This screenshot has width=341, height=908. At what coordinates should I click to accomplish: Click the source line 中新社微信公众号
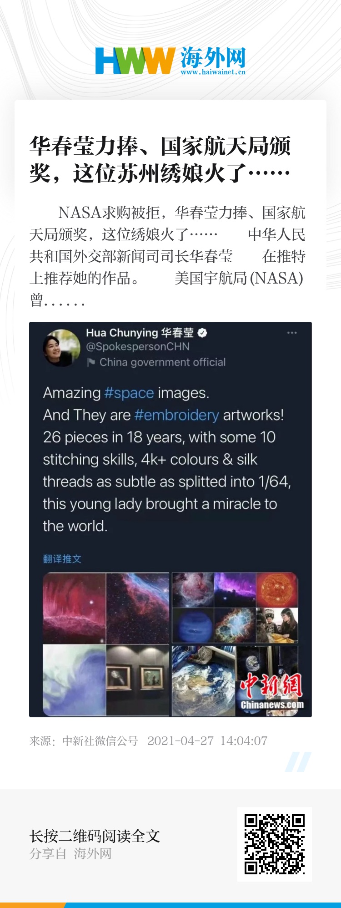pyautogui.click(x=100, y=741)
